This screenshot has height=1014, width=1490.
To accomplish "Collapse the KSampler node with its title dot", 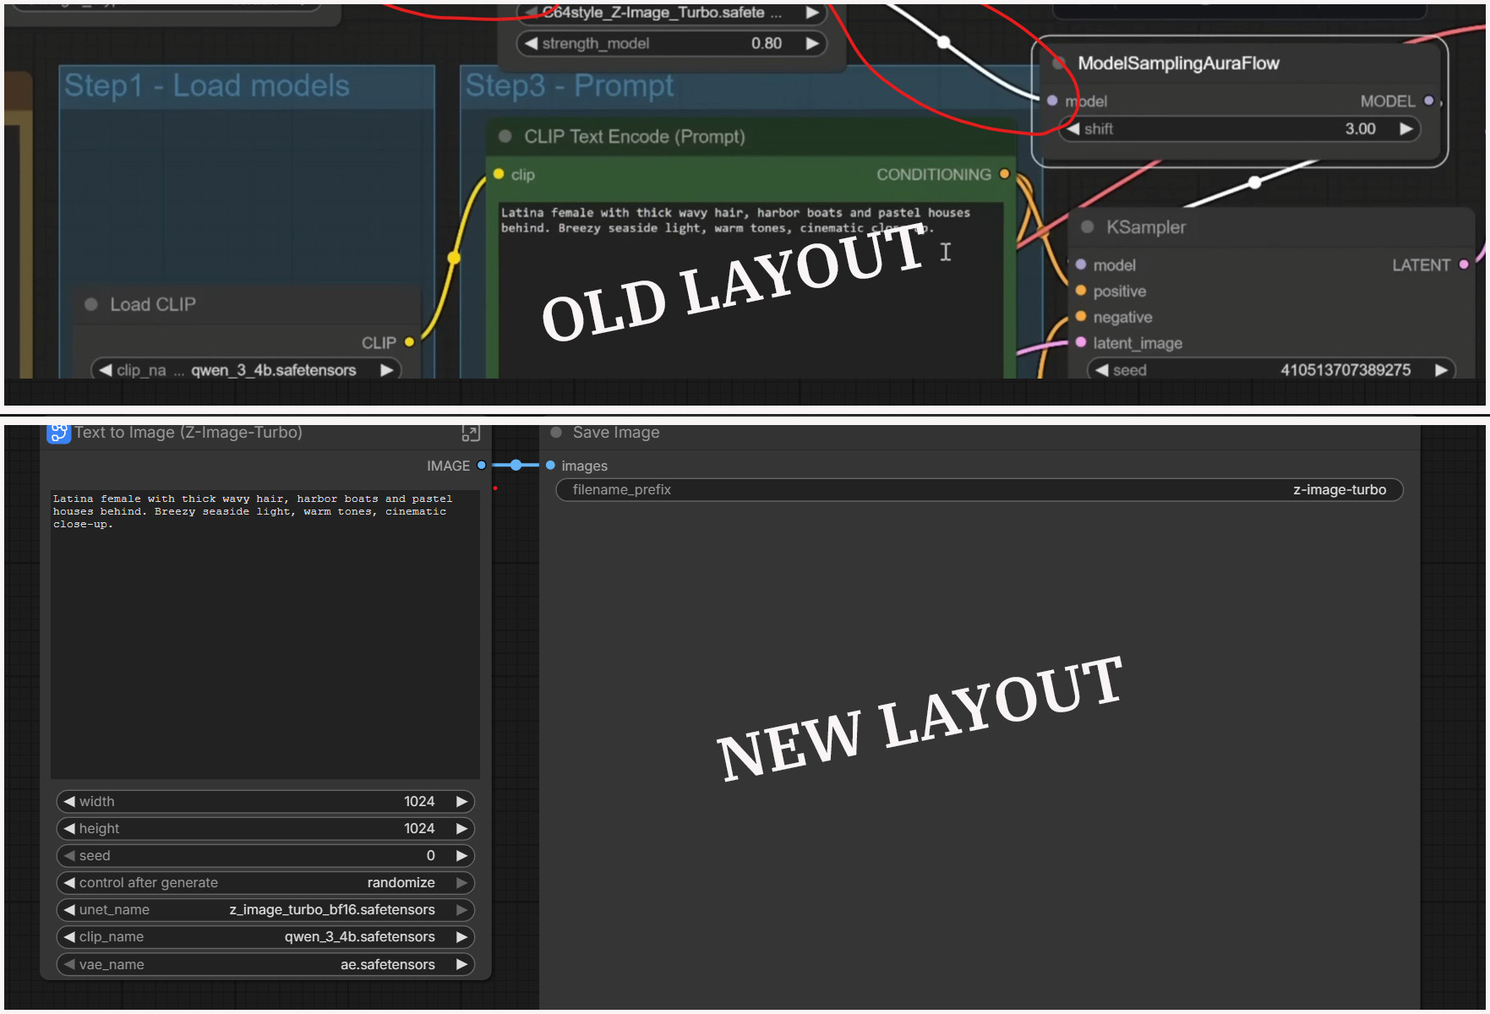I will (x=1088, y=226).
